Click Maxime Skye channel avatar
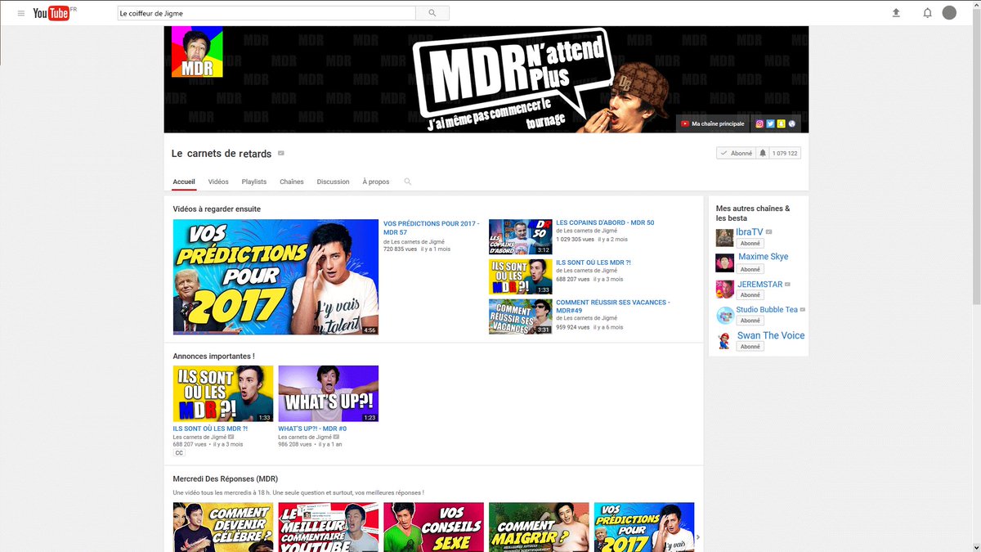Image resolution: width=981 pixels, height=552 pixels. (724, 263)
